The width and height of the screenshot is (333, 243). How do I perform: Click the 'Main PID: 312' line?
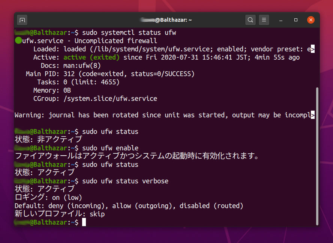pyautogui.click(x=110, y=74)
